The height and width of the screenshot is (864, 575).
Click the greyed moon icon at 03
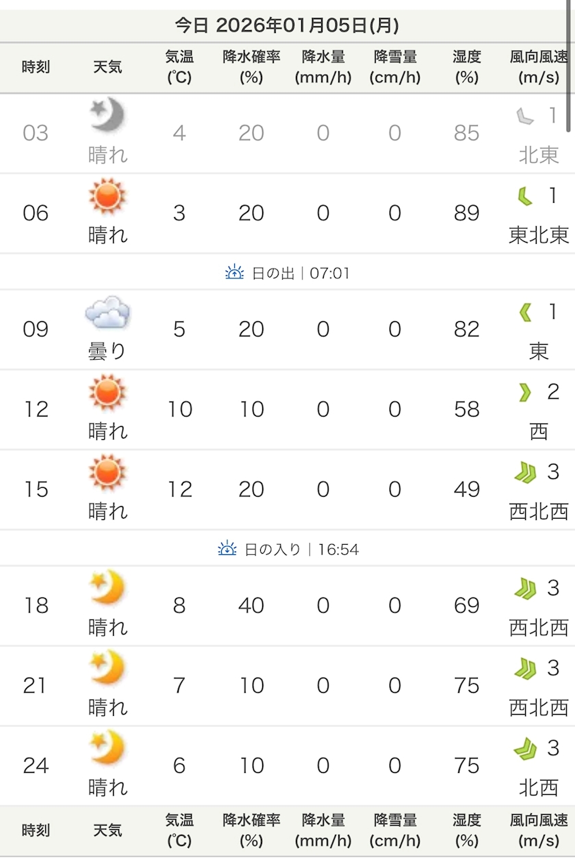pyautogui.click(x=107, y=115)
